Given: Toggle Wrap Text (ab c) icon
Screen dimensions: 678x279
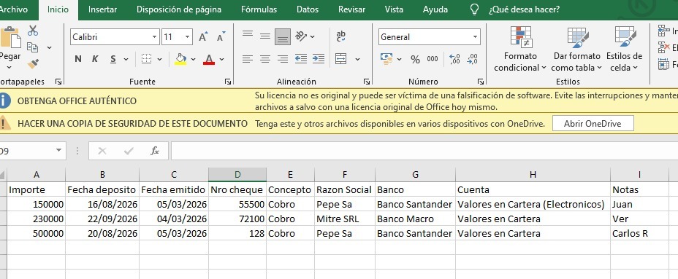Looking at the screenshot, I should tap(341, 36).
